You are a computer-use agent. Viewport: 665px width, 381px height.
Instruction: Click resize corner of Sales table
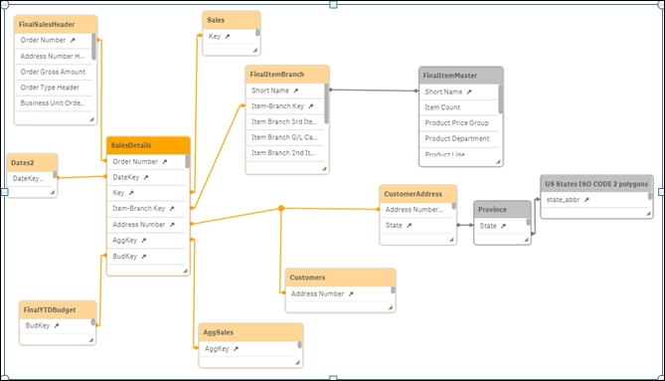[254, 51]
